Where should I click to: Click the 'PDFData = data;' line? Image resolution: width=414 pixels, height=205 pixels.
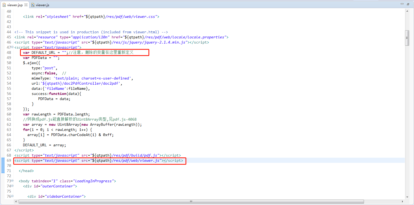coord(54,99)
